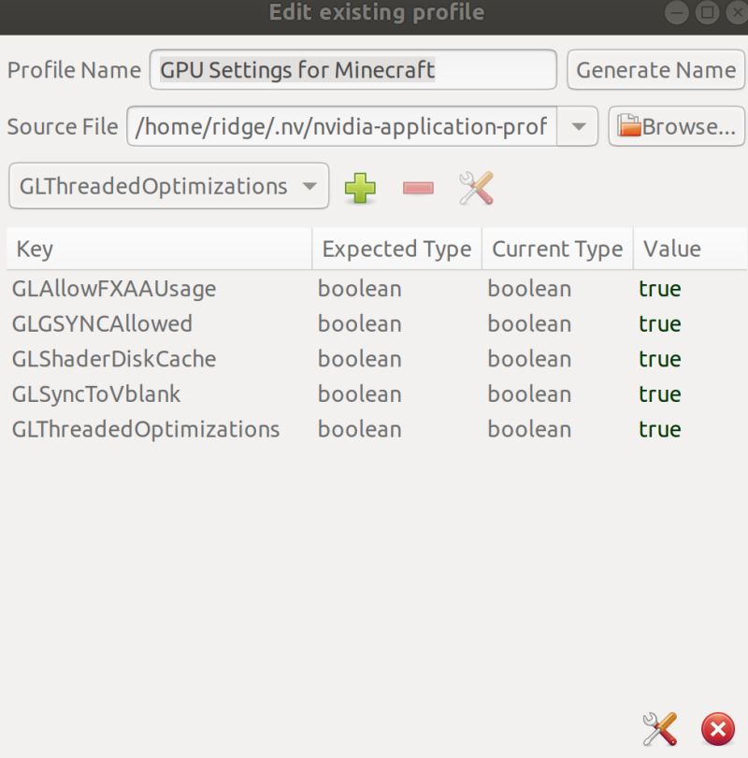The image size is (748, 758).
Task: Toggle the true value for GLShaderDiskCache
Action: [660, 359]
